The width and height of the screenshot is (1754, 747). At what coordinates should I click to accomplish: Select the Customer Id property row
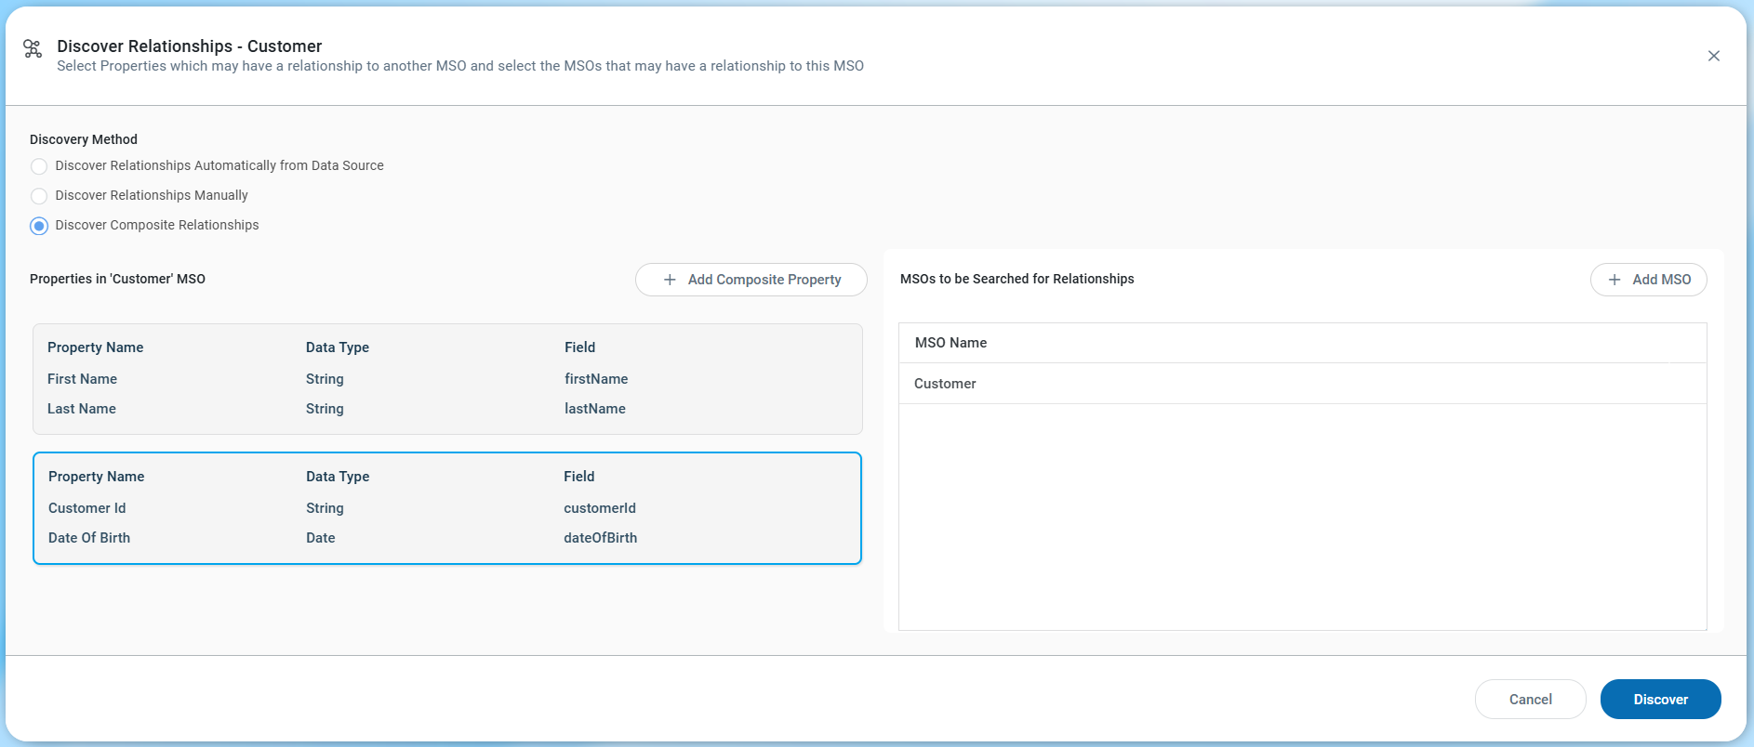point(87,508)
